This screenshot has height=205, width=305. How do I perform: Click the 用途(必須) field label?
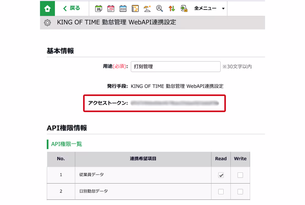click(x=115, y=66)
